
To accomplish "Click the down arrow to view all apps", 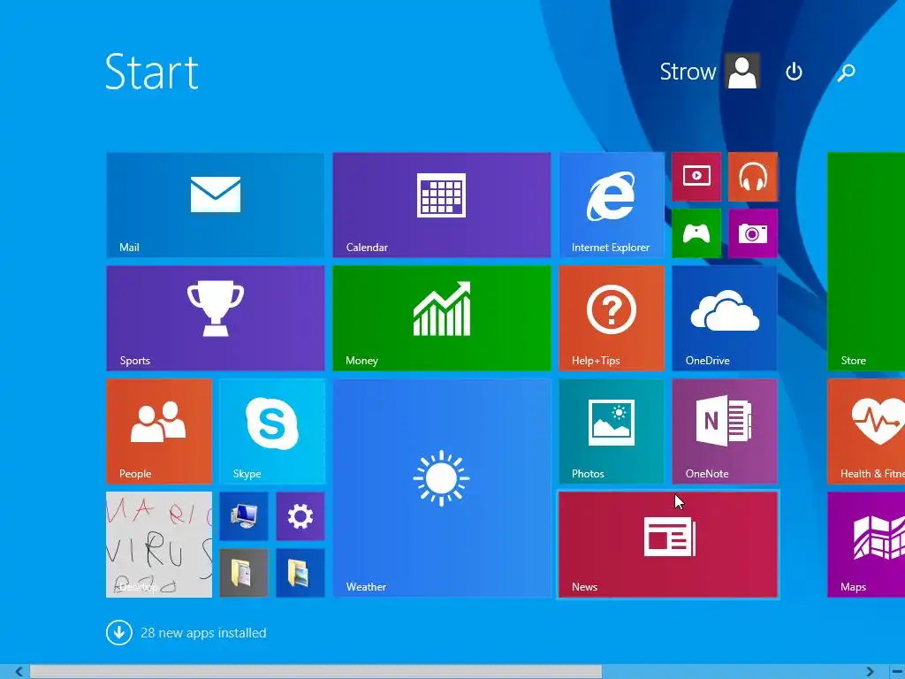I will (x=119, y=632).
